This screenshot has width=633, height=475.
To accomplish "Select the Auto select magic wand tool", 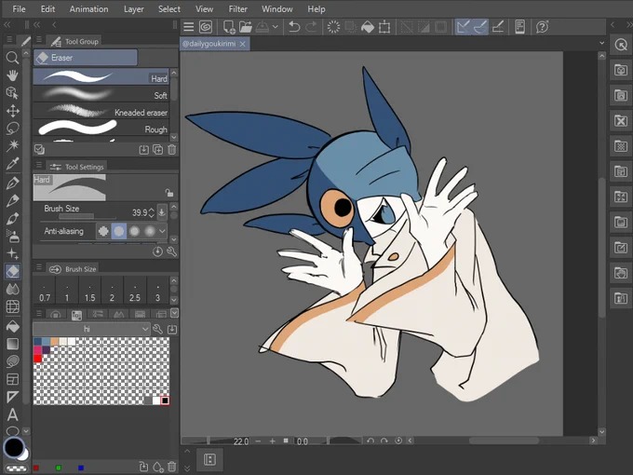I will point(12,145).
